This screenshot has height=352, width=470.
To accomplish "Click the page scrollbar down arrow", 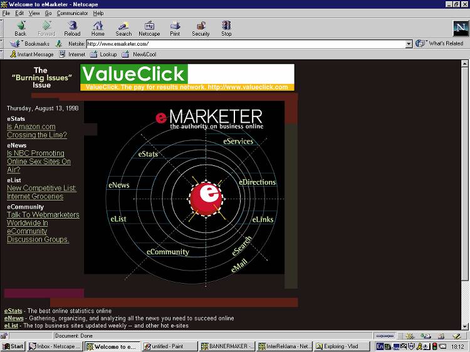I will [464, 326].
